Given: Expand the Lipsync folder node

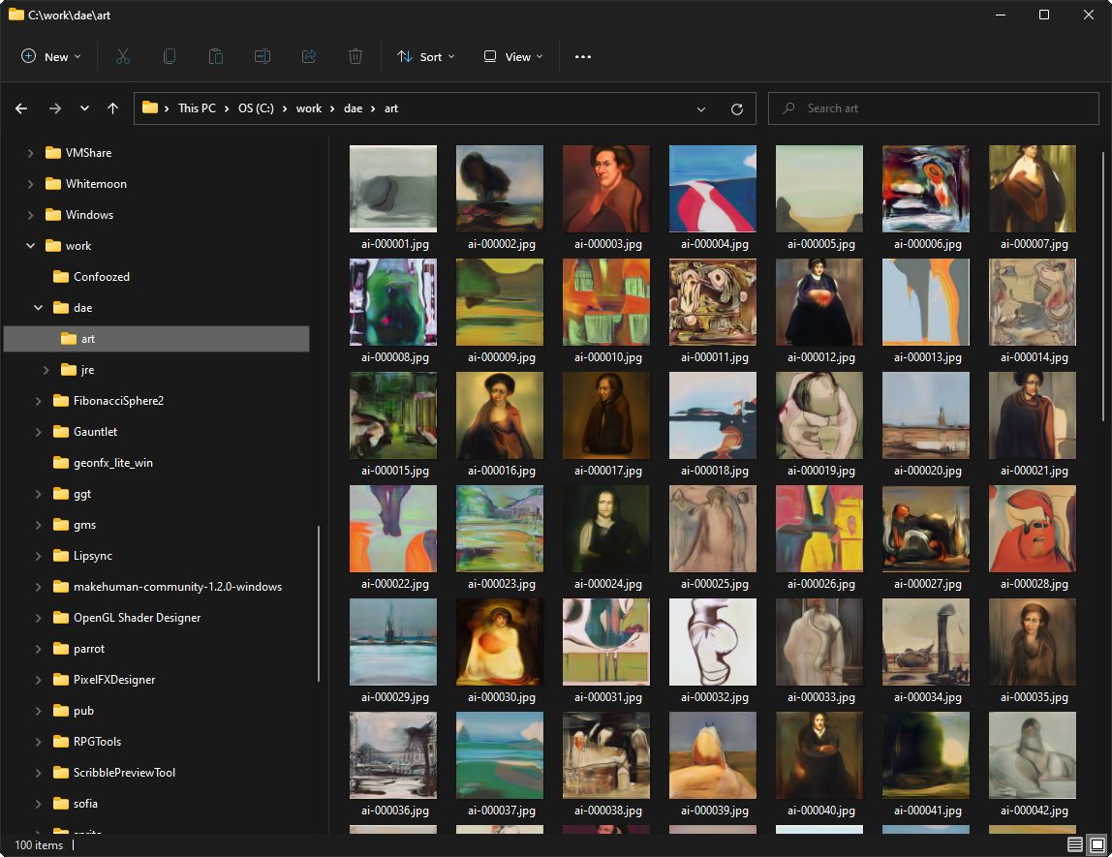Looking at the screenshot, I should [39, 556].
